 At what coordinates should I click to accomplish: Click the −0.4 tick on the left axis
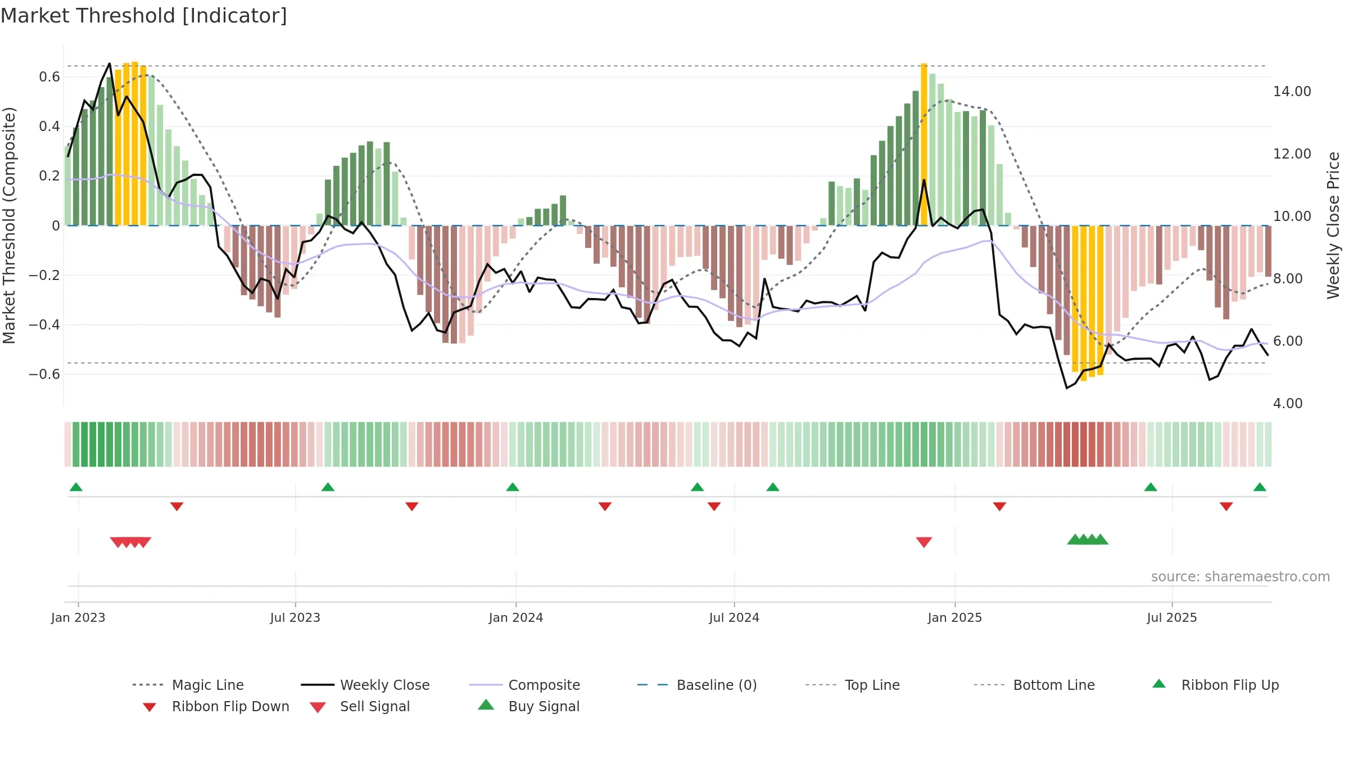click(x=44, y=324)
